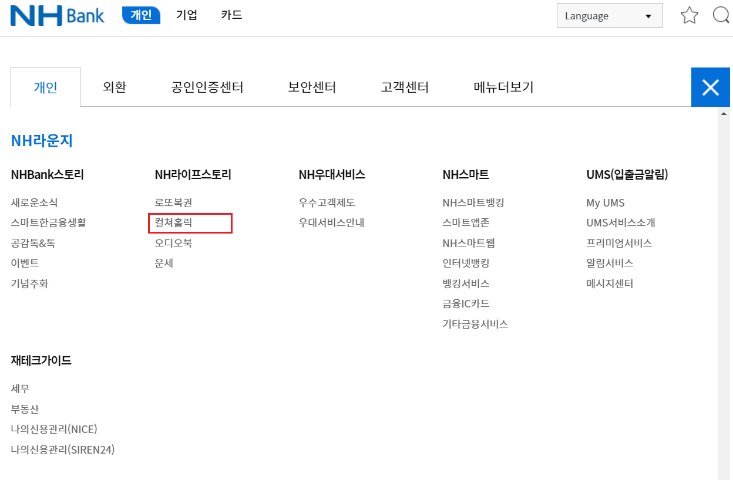Open NH라이프스토리 category heading
Viewport: 733px width, 480px height.
point(193,174)
